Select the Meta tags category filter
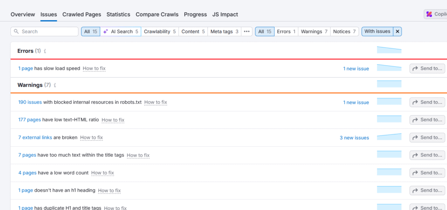The image size is (447, 210). point(224,31)
